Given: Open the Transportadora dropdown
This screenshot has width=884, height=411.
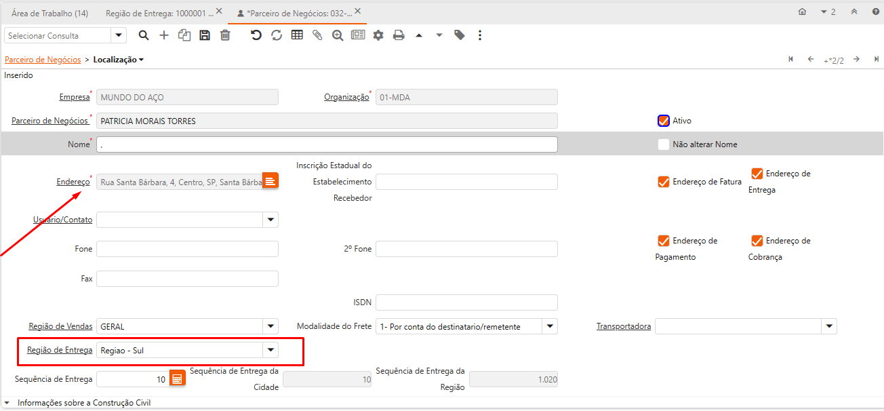Looking at the screenshot, I should [x=829, y=326].
